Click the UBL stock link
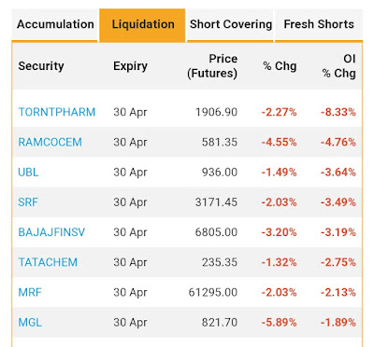The height and width of the screenshot is (347, 374). 28,173
